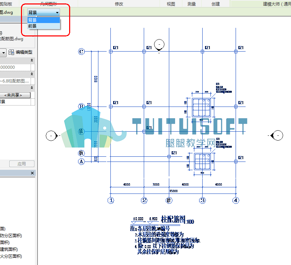Open the 修改 ribbon panel label
Viewport: 291px width, 265px height.
tap(119, 4)
